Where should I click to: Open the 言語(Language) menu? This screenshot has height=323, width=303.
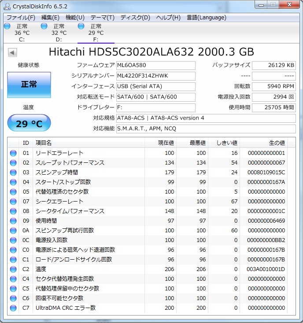pos(206,18)
